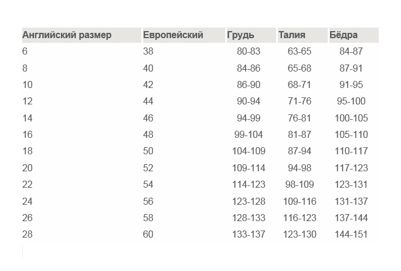This screenshot has width=401, height=271.
Task: Select European size 38 cell
Action: tap(148, 52)
